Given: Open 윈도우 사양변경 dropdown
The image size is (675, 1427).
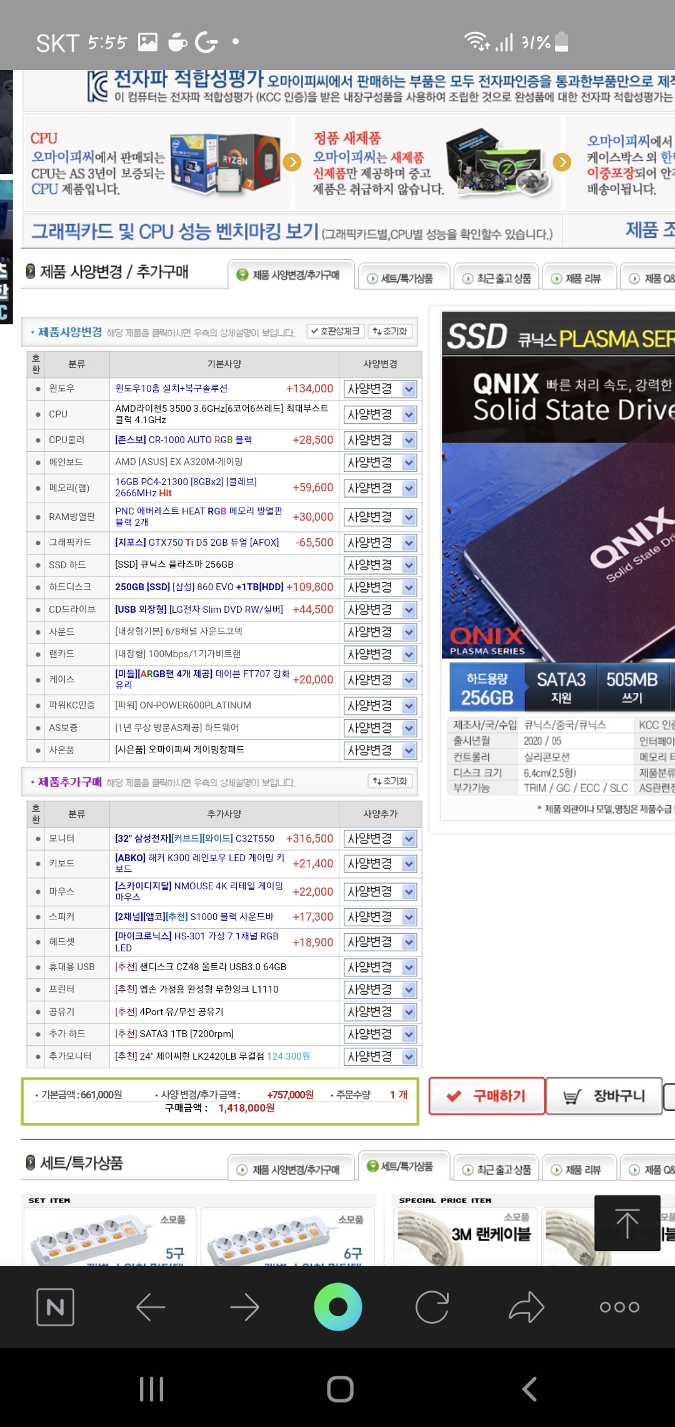Looking at the screenshot, I should point(380,389).
